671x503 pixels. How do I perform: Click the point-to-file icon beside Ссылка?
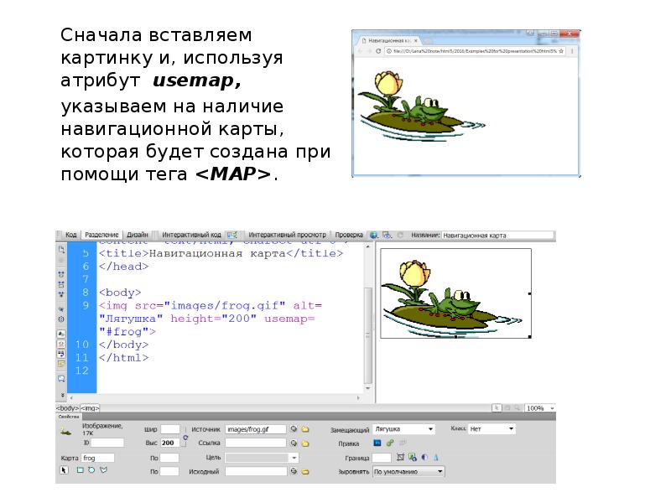click(294, 444)
